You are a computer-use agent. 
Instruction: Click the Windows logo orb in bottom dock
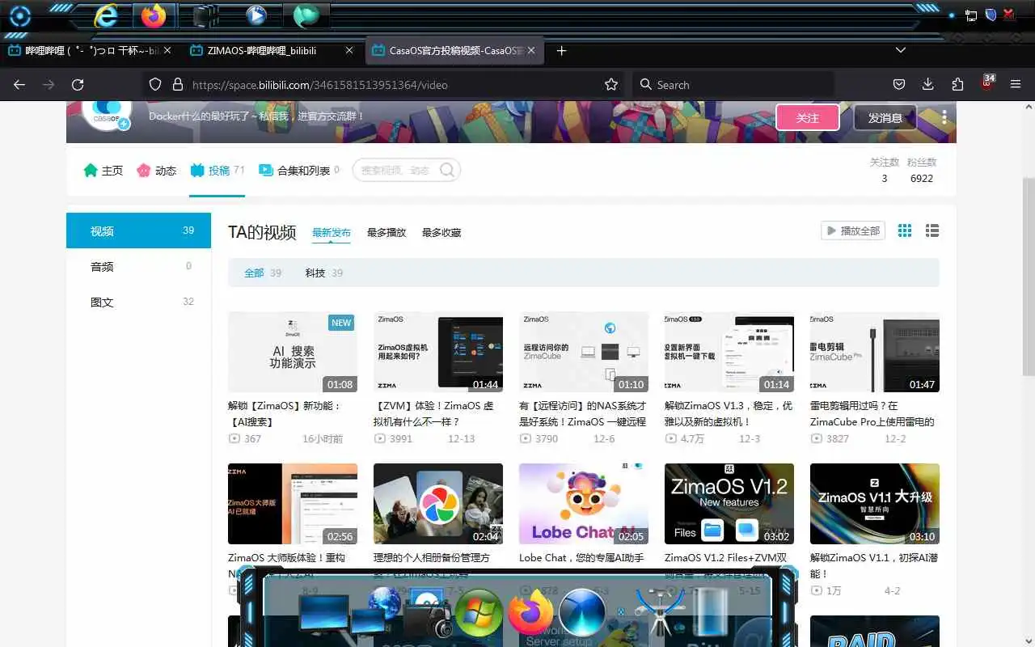[x=479, y=612]
